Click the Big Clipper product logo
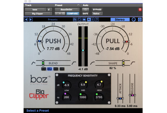167x113 pixels. tap(39, 94)
